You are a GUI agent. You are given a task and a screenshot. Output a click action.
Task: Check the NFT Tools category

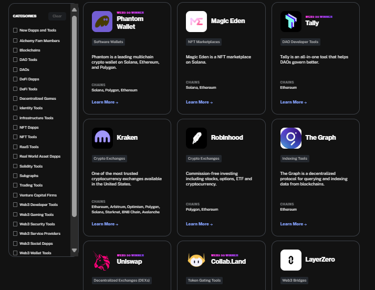click(x=15, y=137)
